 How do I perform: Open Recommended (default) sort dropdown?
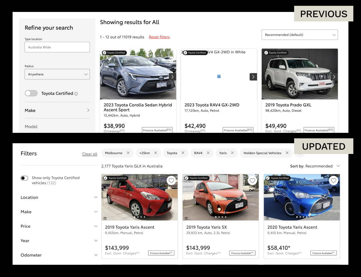(300, 35)
